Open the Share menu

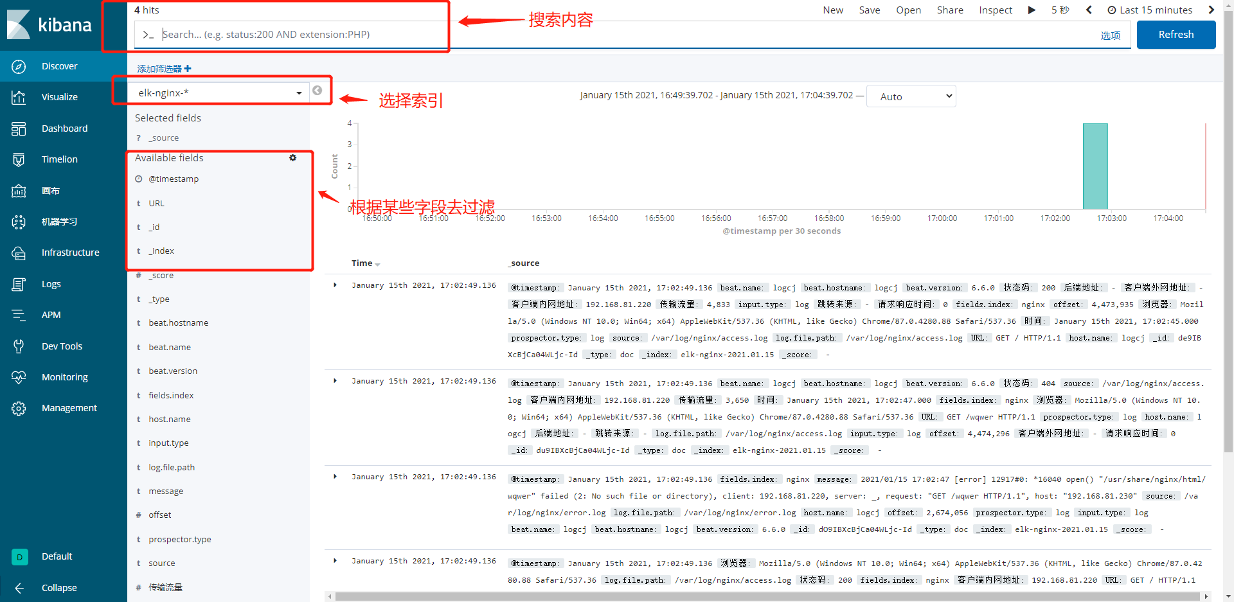coord(950,10)
